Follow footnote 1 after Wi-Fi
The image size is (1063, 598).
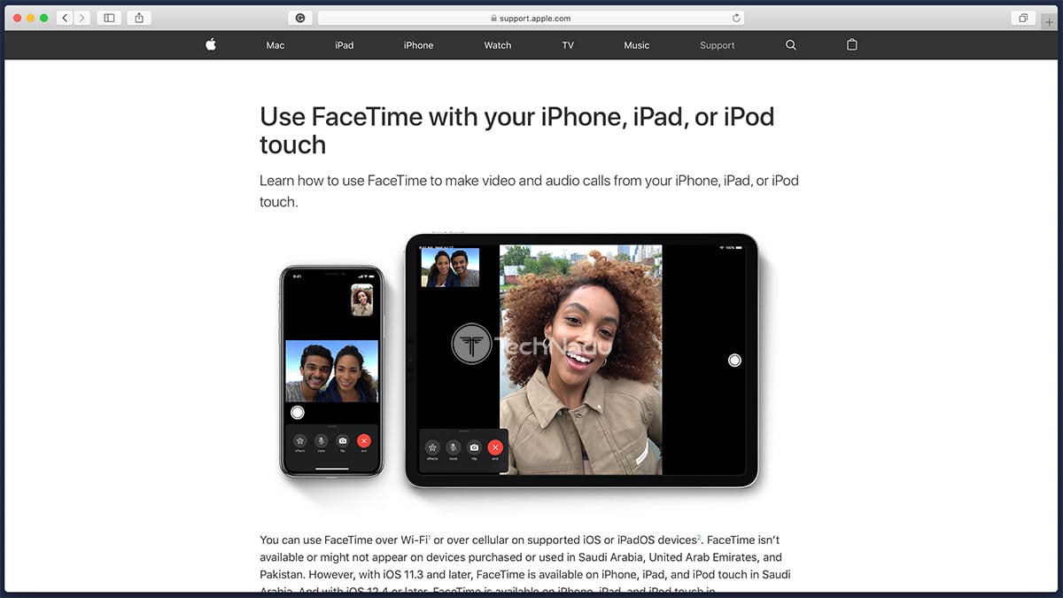[429, 537]
